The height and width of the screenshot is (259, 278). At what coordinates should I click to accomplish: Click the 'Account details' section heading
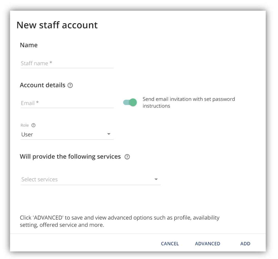43,85
